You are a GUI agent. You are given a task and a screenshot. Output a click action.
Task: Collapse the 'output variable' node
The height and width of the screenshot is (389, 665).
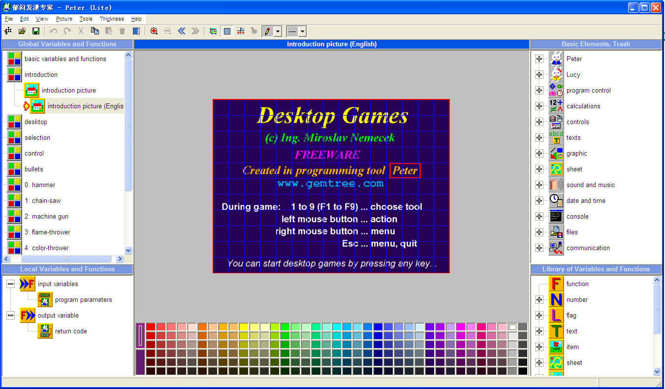tap(10, 315)
